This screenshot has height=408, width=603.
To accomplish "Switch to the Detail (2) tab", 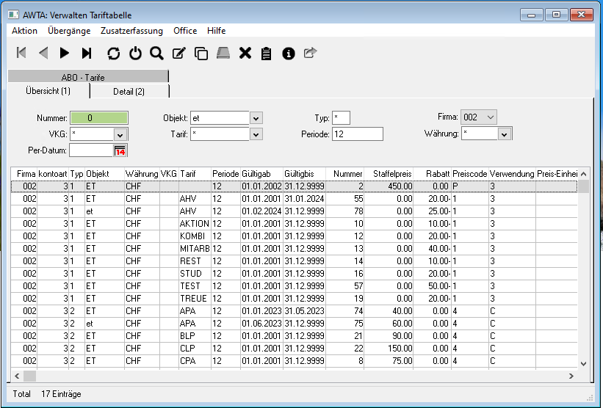I will [129, 91].
